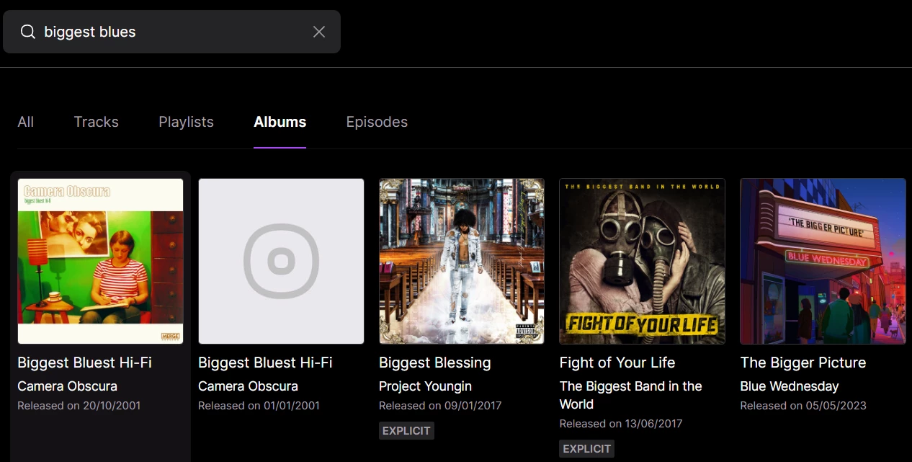Viewport: 912px width, 462px height.
Task: Open the Fight of Your Life cover art
Action: (x=643, y=261)
